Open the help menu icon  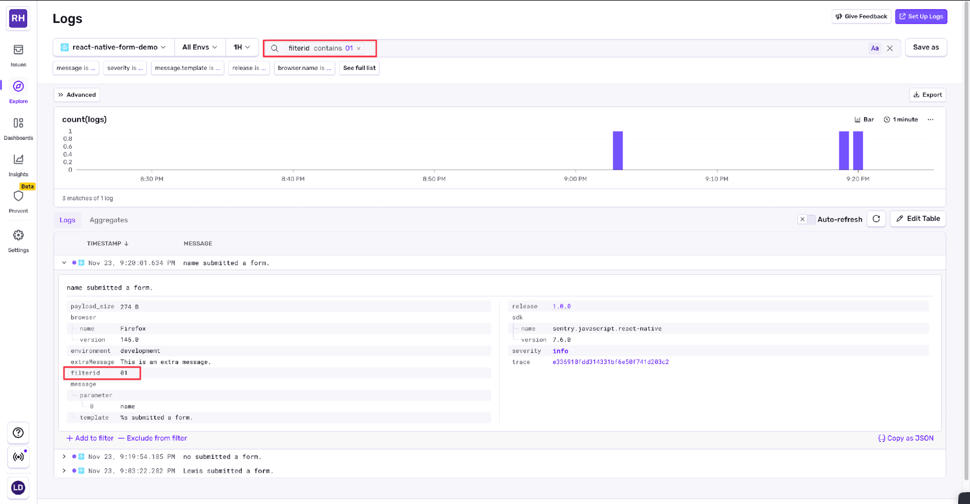(x=18, y=432)
